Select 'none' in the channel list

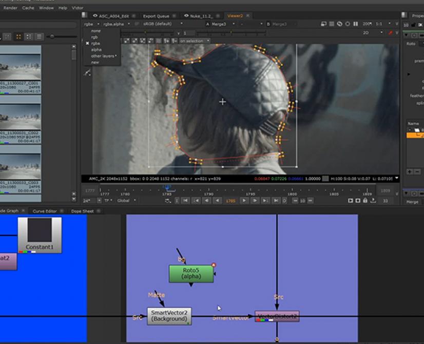click(95, 31)
